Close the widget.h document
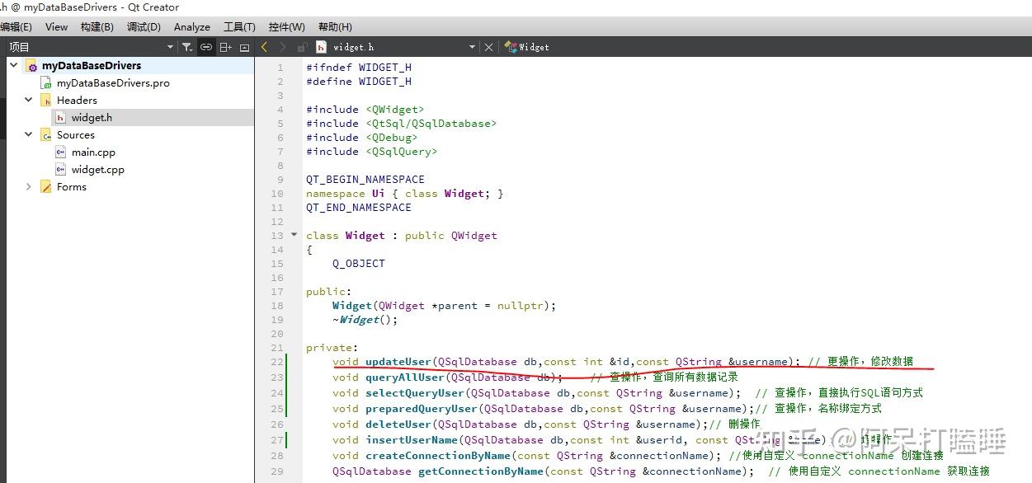 [x=488, y=47]
